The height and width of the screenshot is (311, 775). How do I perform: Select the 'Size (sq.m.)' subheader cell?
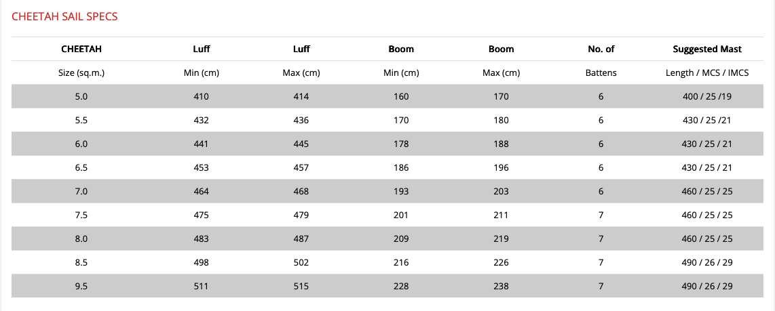click(81, 72)
